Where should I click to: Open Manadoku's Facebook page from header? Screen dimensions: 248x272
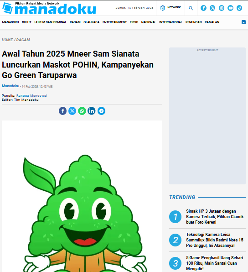[x=203, y=8]
